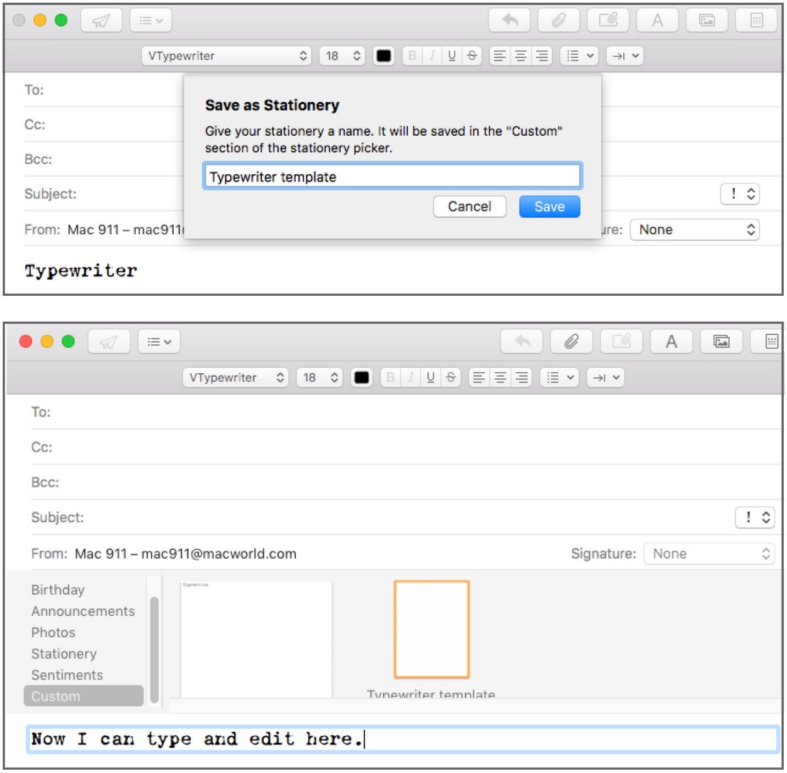Screen dimensions: 787x773
Task: Toggle Bold formatting in bottom window
Action: [391, 378]
